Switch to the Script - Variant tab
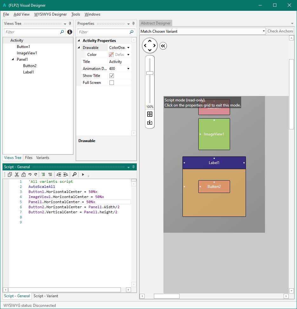Screen dimensions: 297x309 (46, 296)
